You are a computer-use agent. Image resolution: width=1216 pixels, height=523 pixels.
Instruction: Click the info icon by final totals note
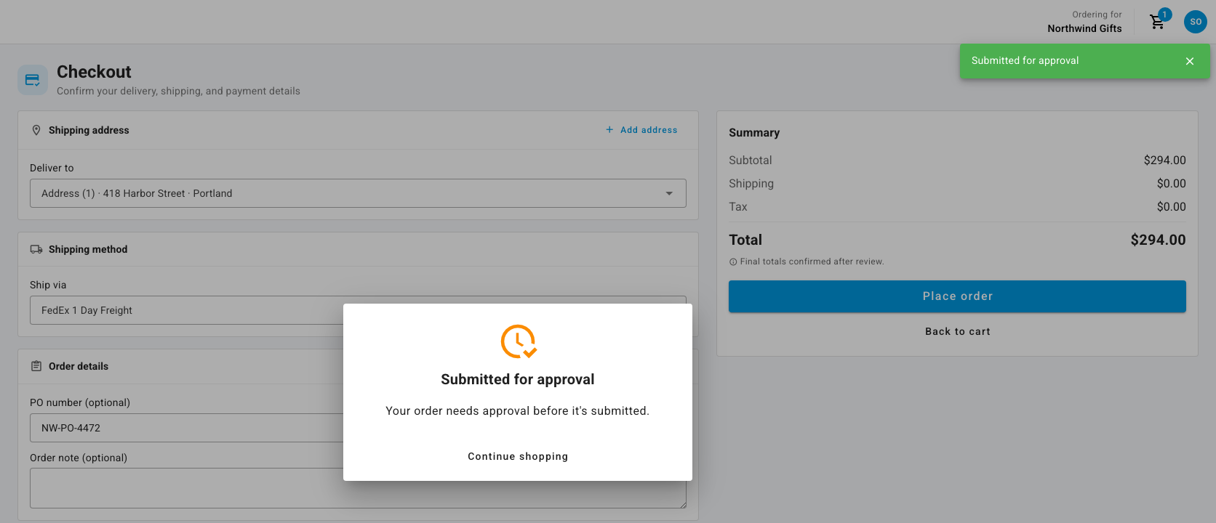click(733, 262)
